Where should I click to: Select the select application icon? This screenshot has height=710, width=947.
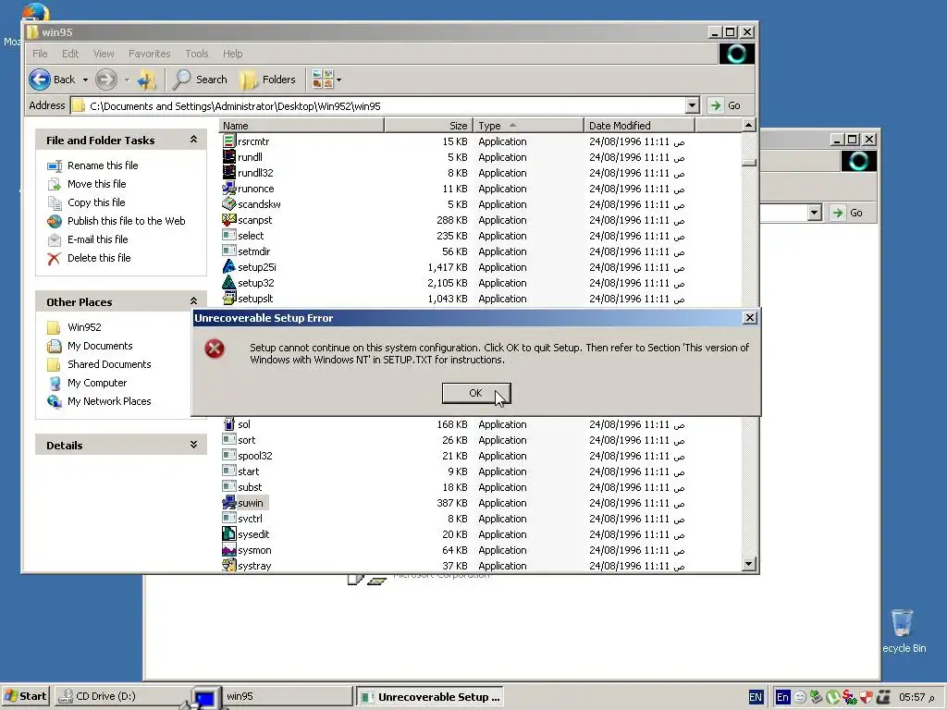pos(229,236)
